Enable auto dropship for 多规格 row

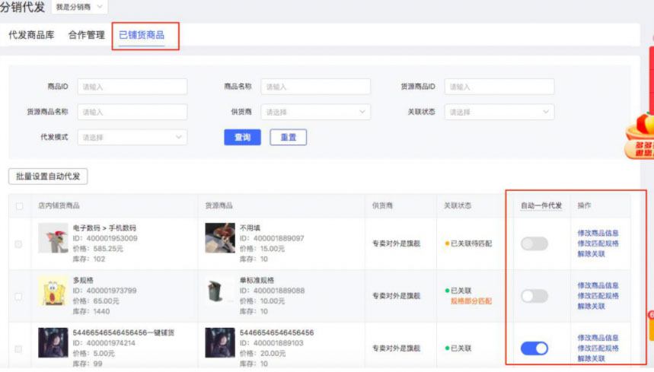[534, 296]
